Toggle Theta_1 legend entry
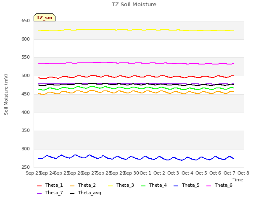 (50, 185)
